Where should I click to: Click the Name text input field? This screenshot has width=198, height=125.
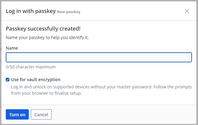click(99, 58)
